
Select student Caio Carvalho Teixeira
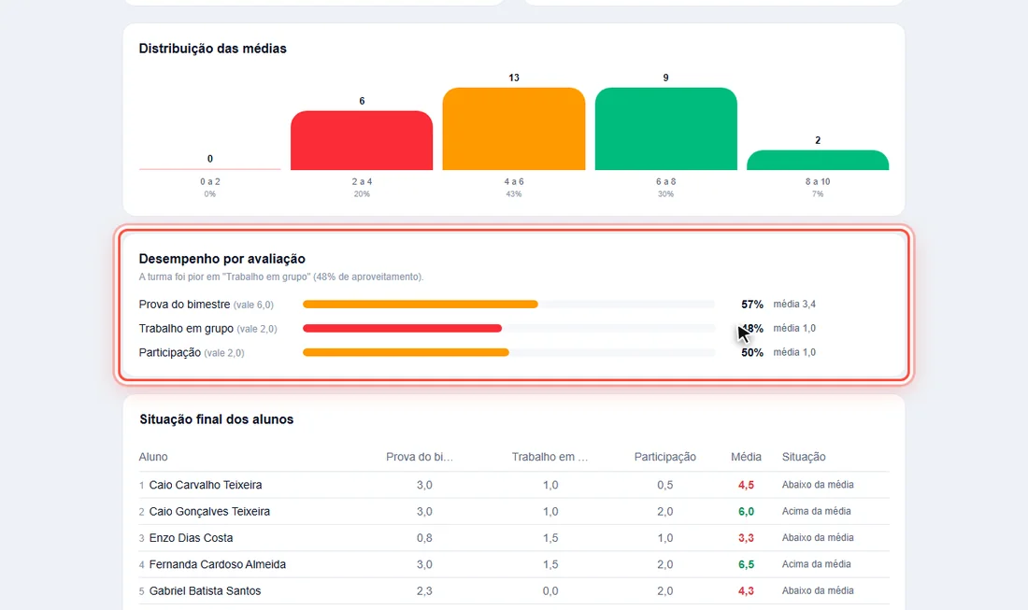(206, 485)
